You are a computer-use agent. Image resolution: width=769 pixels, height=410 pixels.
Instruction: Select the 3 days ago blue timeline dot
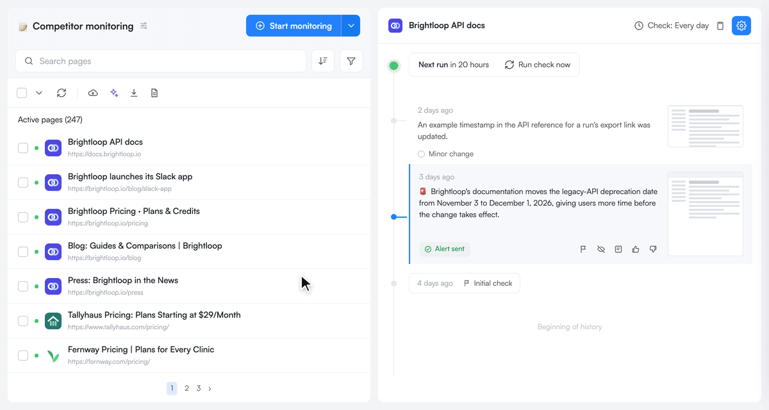tap(394, 217)
